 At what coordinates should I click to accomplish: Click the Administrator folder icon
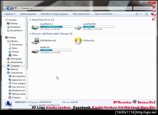click(x=8, y=62)
